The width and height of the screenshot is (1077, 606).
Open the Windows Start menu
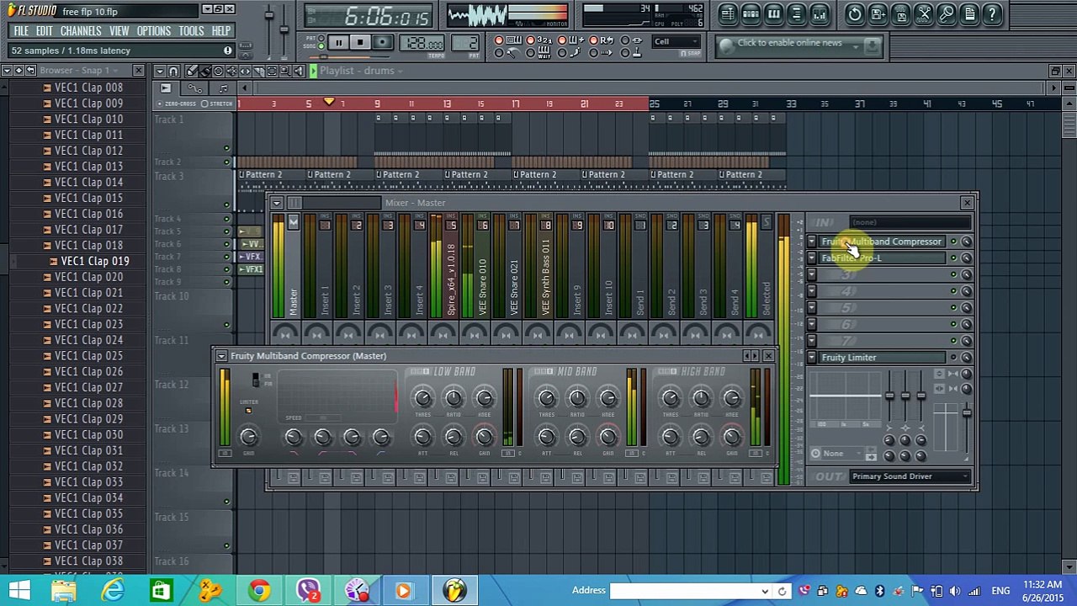19,590
